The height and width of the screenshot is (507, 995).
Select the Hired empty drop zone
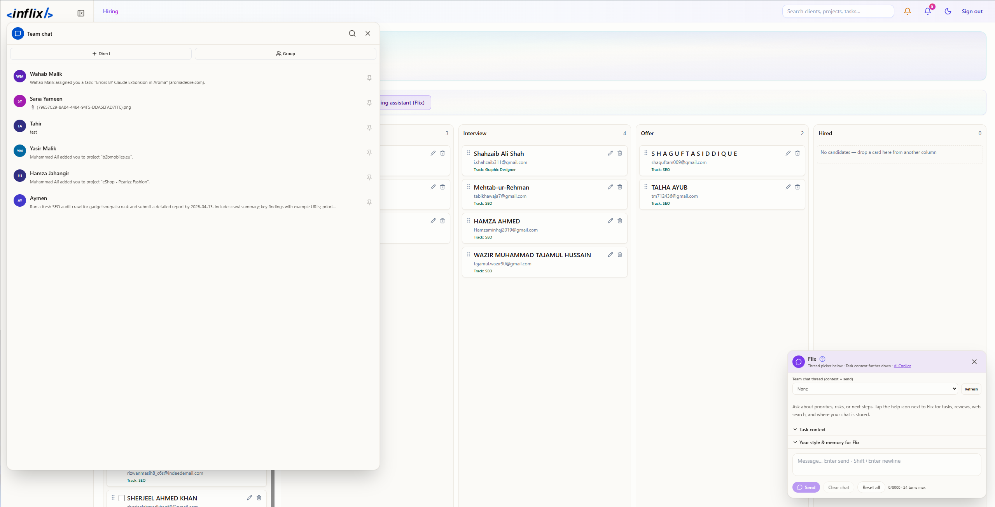pos(900,155)
